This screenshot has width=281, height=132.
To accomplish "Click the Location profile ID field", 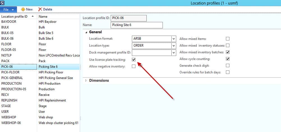I will [129, 18].
